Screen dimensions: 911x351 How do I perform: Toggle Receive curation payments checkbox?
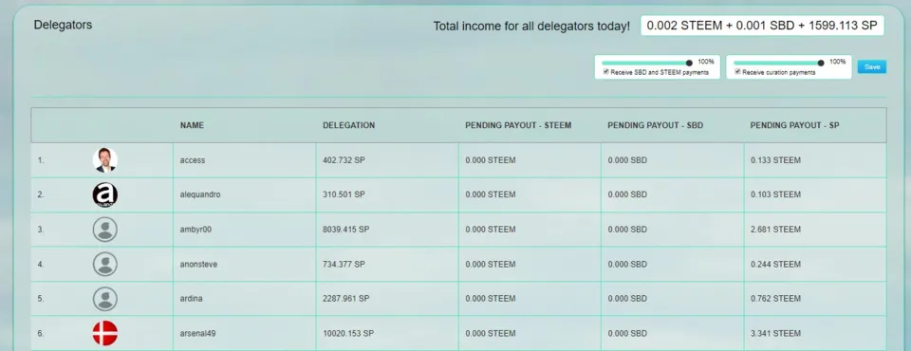(738, 72)
